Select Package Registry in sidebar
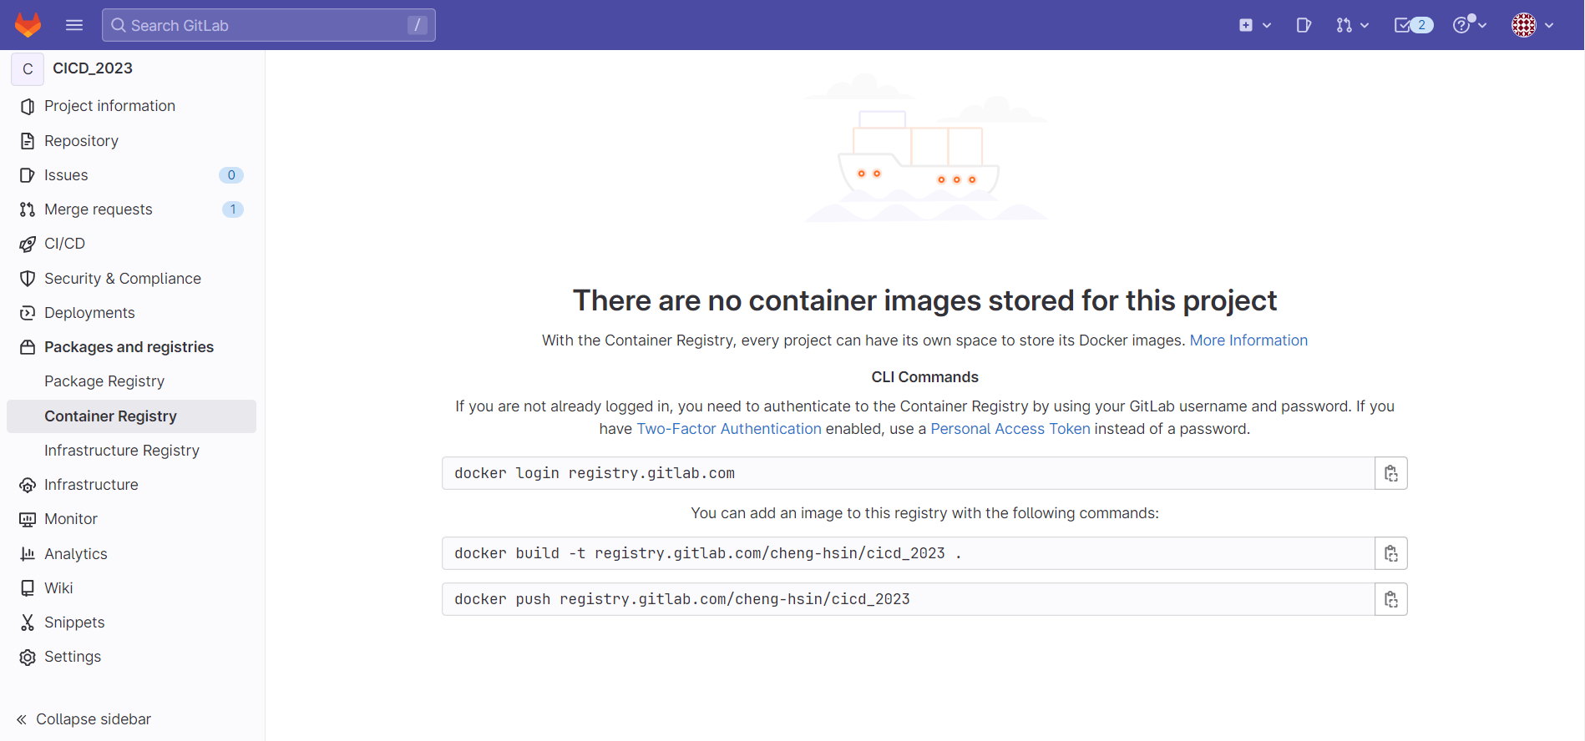The image size is (1585, 741). pos(104,381)
